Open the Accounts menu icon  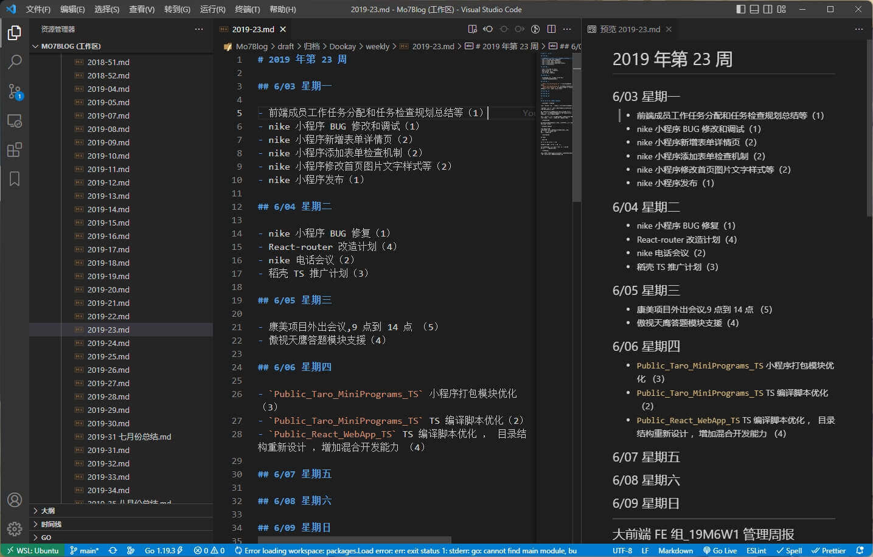tap(15, 500)
